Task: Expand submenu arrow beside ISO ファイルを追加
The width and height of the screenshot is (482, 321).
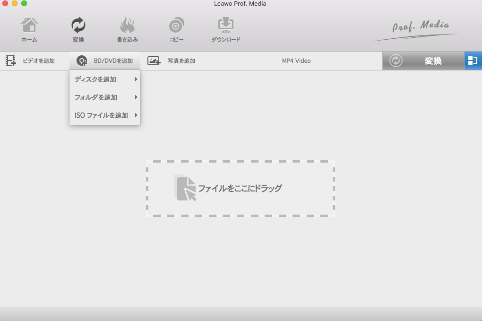Action: pos(136,115)
